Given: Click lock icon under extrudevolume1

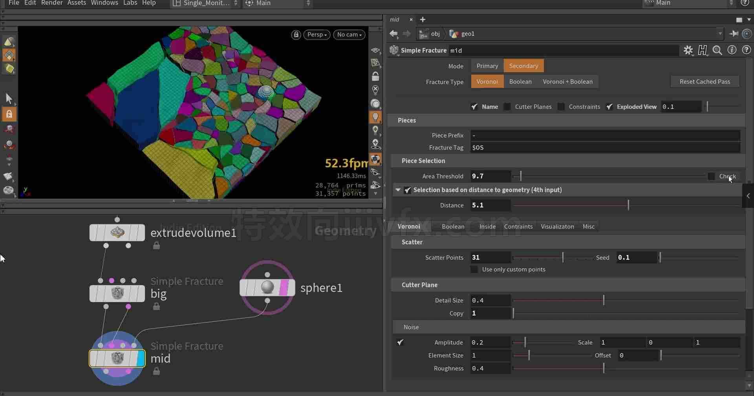Looking at the screenshot, I should [156, 246].
